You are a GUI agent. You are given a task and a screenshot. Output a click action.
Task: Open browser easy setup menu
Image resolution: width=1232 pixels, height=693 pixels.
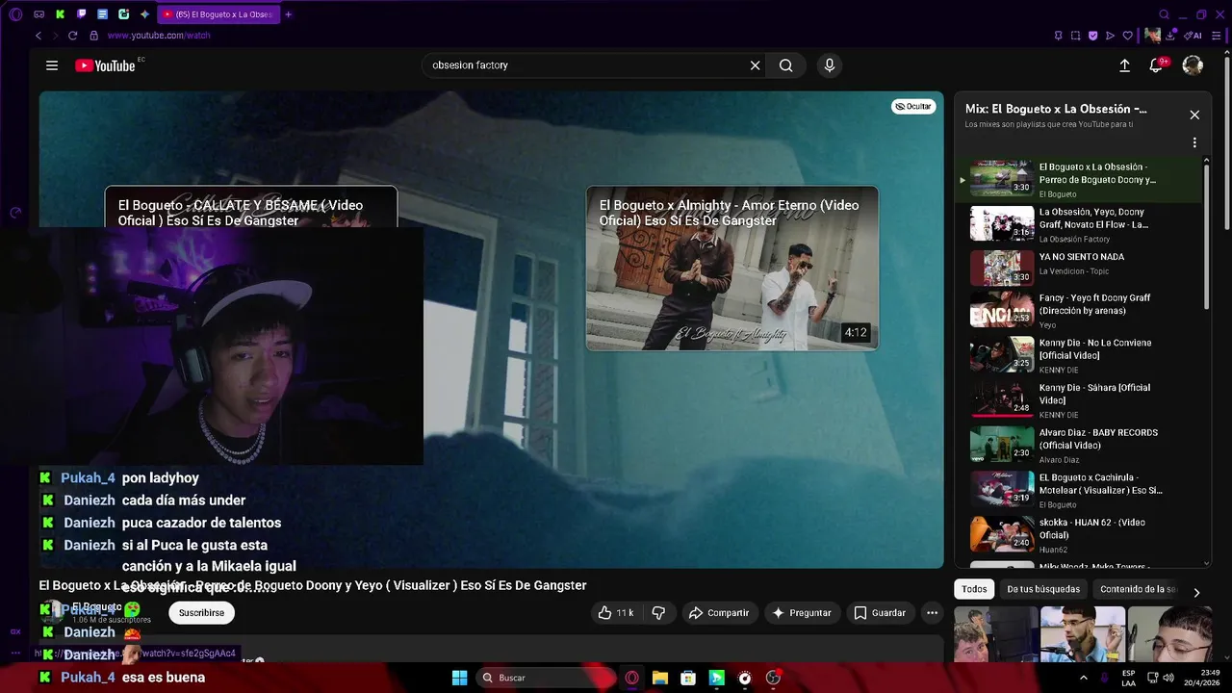1216,36
